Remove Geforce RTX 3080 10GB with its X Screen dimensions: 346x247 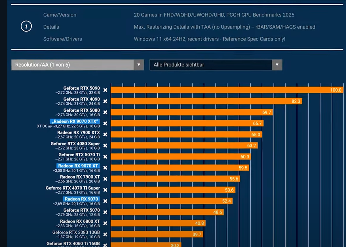(x=105, y=234)
